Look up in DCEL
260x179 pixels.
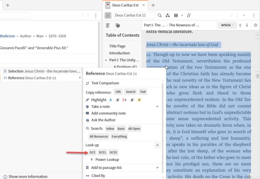[103, 153]
